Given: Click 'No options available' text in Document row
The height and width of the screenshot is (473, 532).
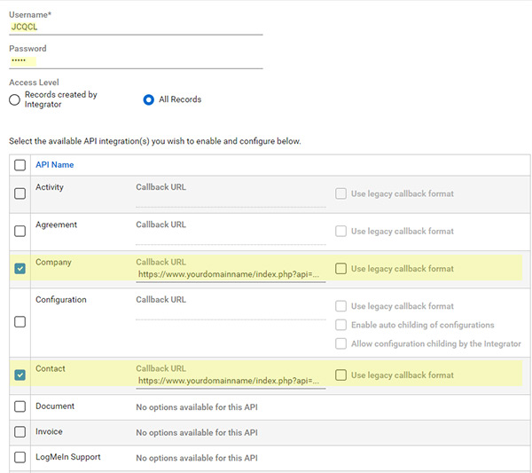Looking at the screenshot, I should [197, 407].
